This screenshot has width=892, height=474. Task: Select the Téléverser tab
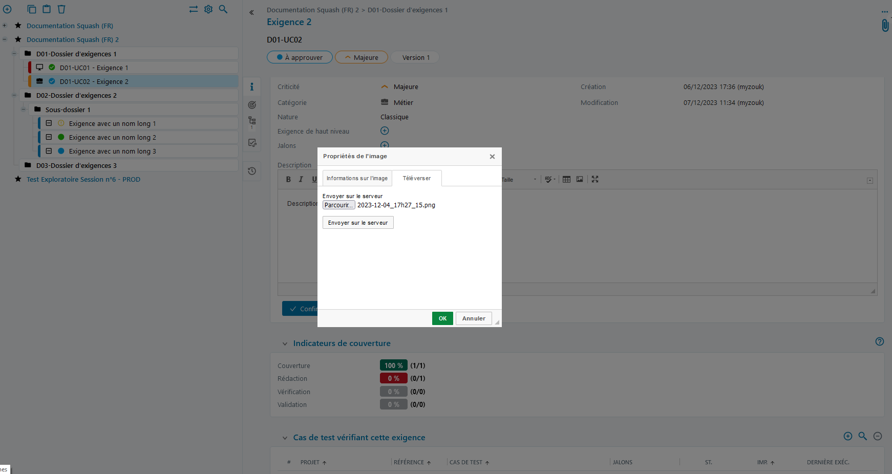click(416, 178)
